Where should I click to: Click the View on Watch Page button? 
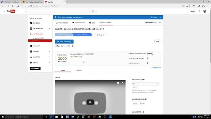tap(151, 22)
